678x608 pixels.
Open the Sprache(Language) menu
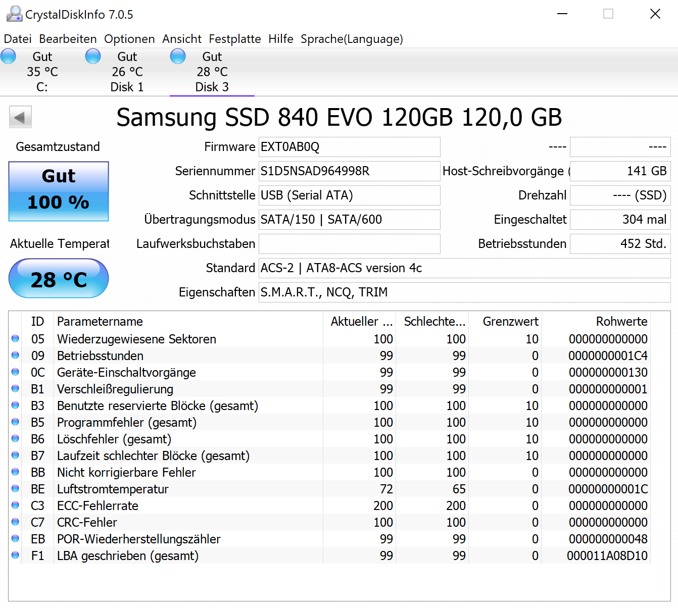[x=352, y=39]
